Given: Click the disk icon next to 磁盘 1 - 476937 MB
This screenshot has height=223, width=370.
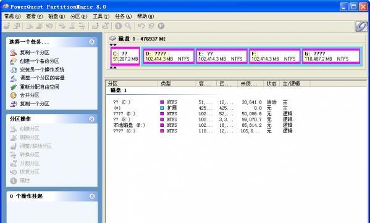Looking at the screenshot, I should click(113, 38).
